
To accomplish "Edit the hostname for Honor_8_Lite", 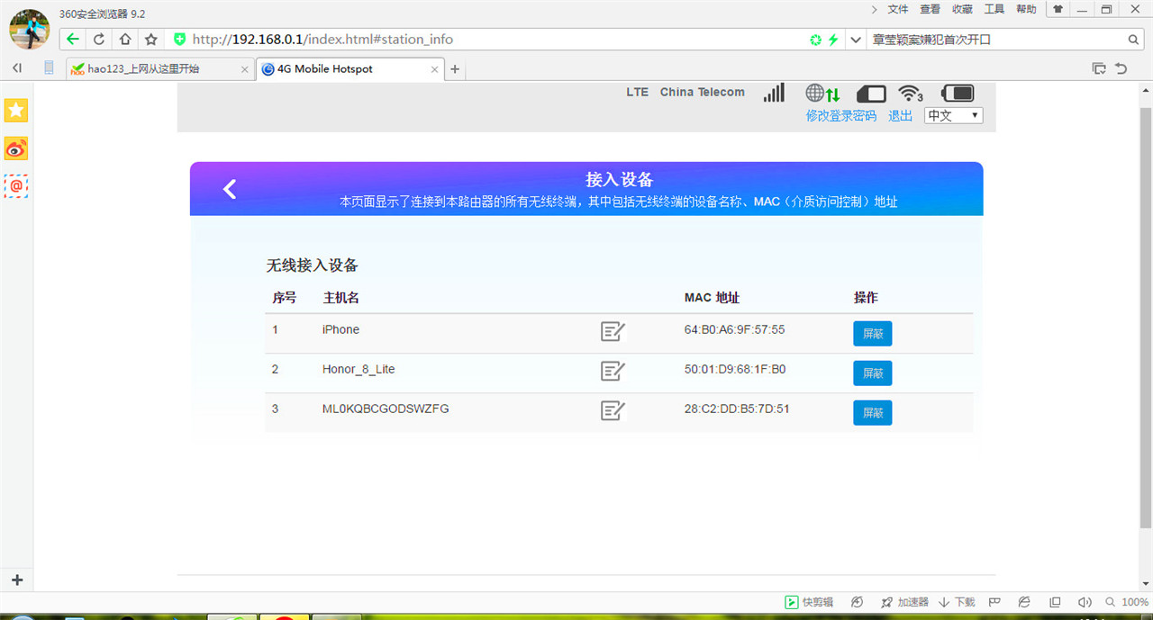I will point(613,371).
